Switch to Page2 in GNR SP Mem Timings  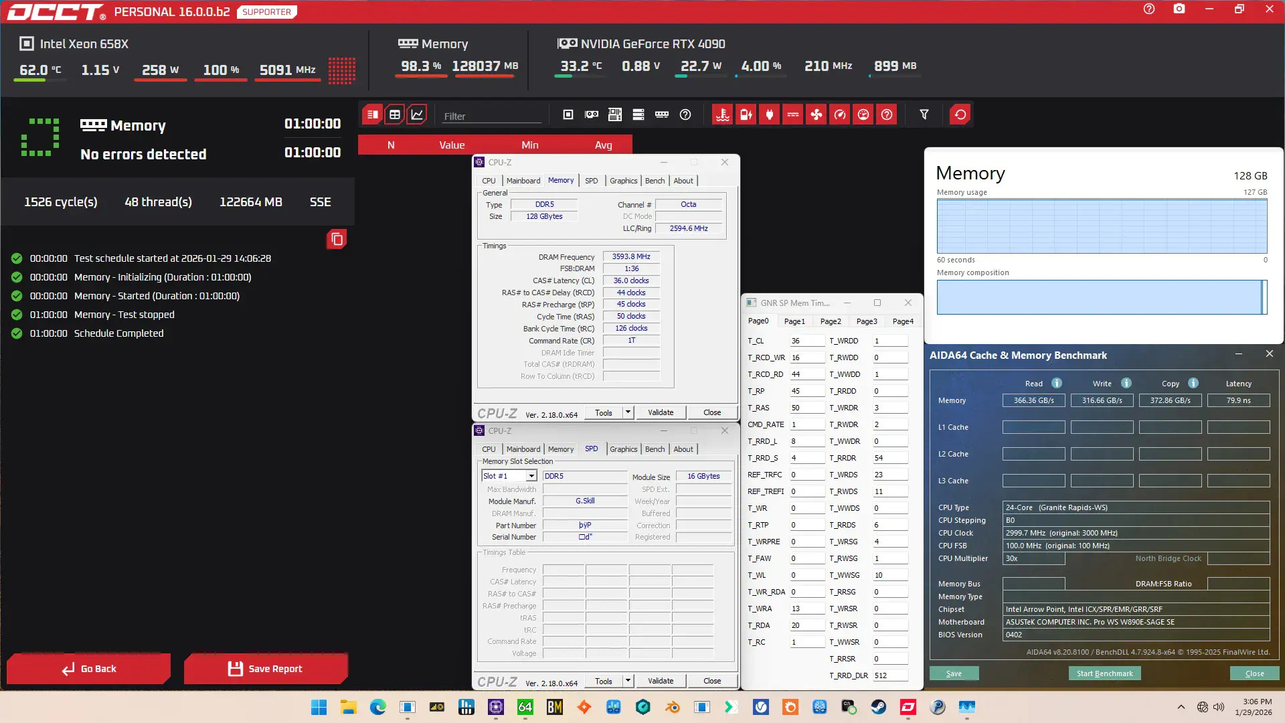pos(830,321)
